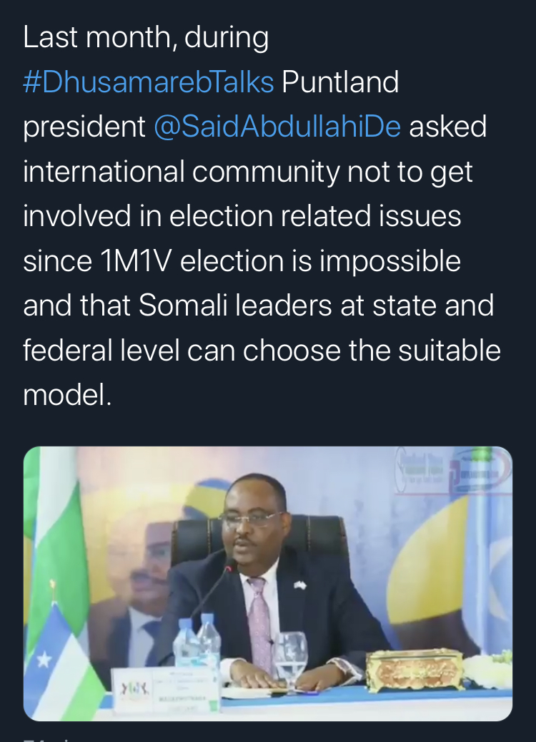Image resolution: width=536 pixels, height=742 pixels.
Task: Tap the water bottles on the desk
Action: (x=197, y=642)
